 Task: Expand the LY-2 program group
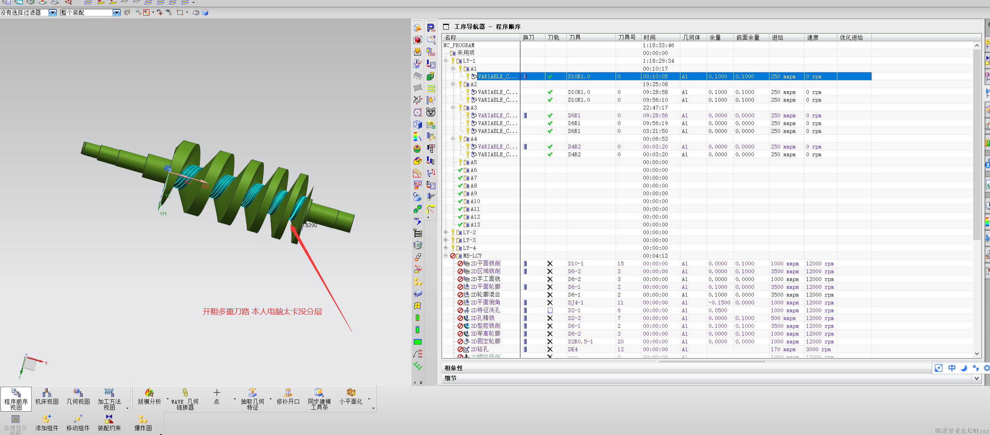(x=446, y=232)
